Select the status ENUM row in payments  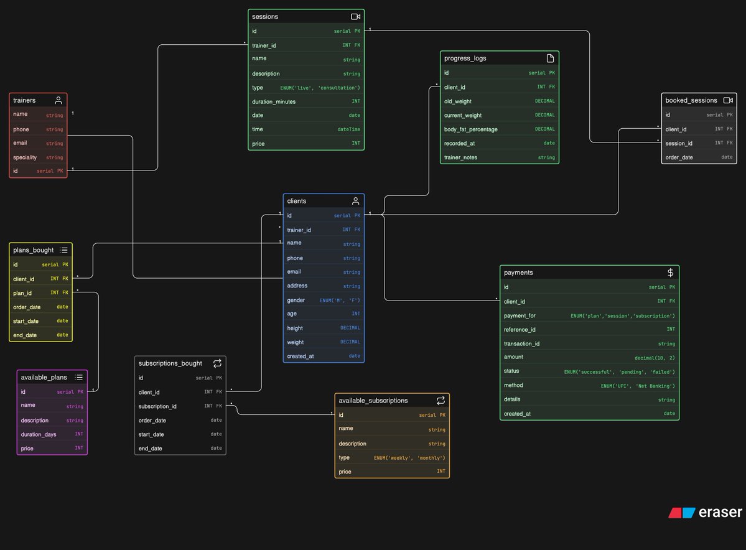(x=589, y=371)
